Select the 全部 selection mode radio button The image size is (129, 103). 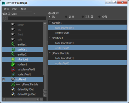pos(99,17)
